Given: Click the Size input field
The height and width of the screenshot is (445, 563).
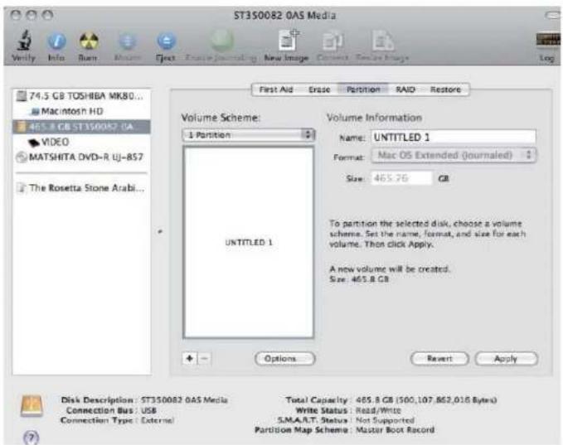Looking at the screenshot, I should [401, 178].
